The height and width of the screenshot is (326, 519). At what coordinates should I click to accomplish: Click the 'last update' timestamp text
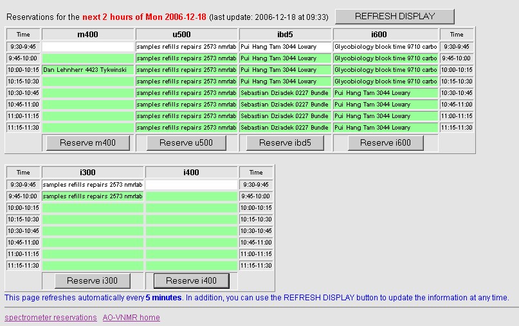click(x=269, y=17)
